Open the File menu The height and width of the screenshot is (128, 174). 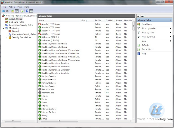click(x=4, y=7)
